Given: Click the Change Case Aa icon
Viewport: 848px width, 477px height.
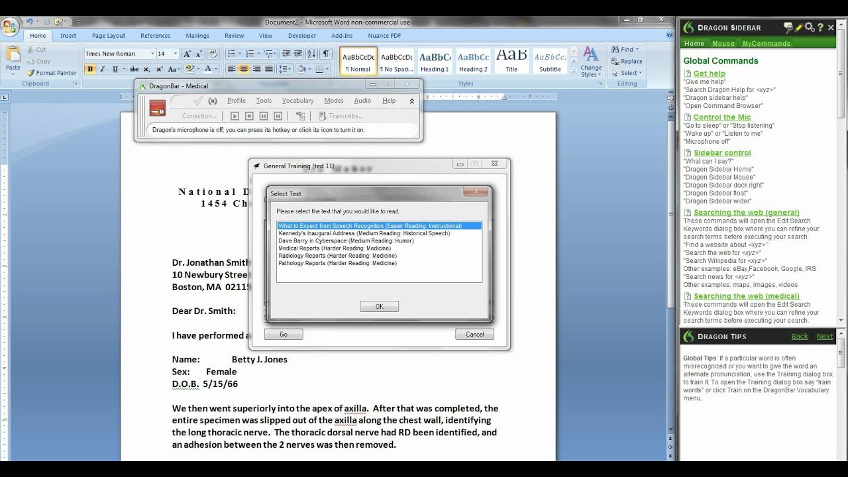Looking at the screenshot, I should [174, 69].
